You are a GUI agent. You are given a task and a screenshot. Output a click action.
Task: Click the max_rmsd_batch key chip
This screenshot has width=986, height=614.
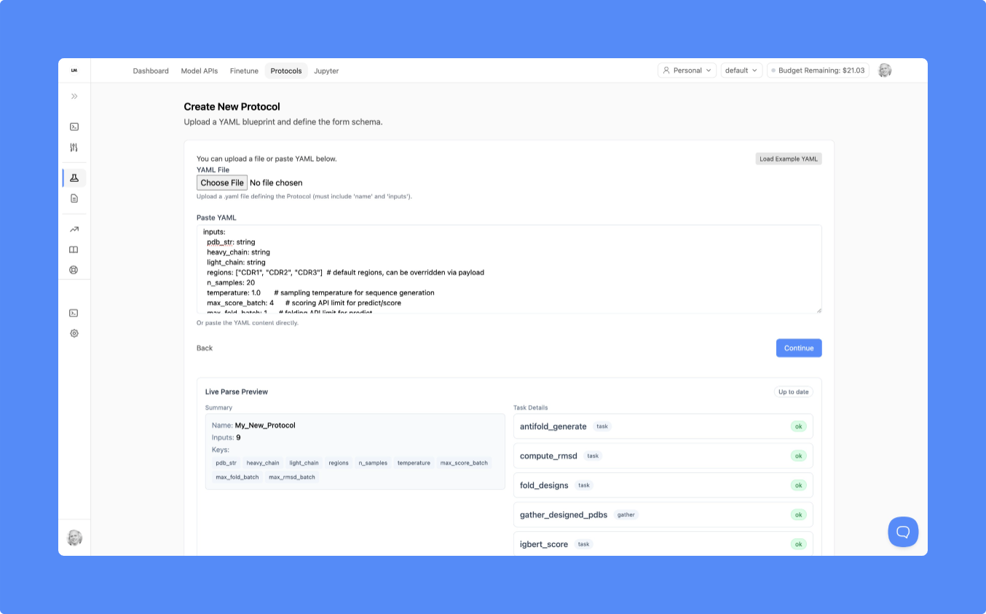(292, 477)
